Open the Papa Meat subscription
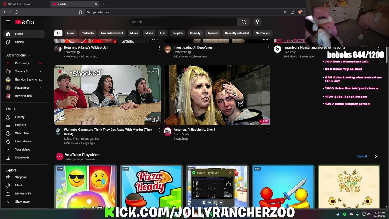 24,88
